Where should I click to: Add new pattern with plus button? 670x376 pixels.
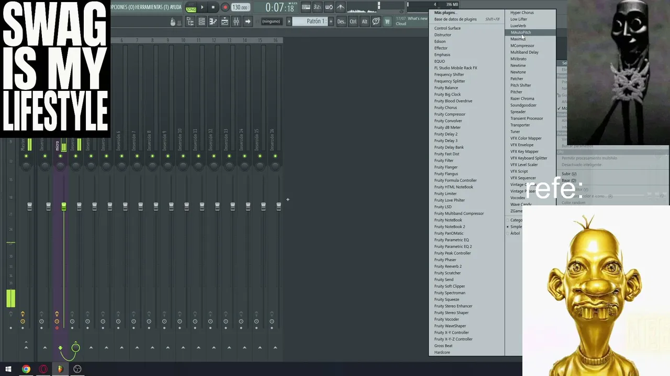[331, 21]
